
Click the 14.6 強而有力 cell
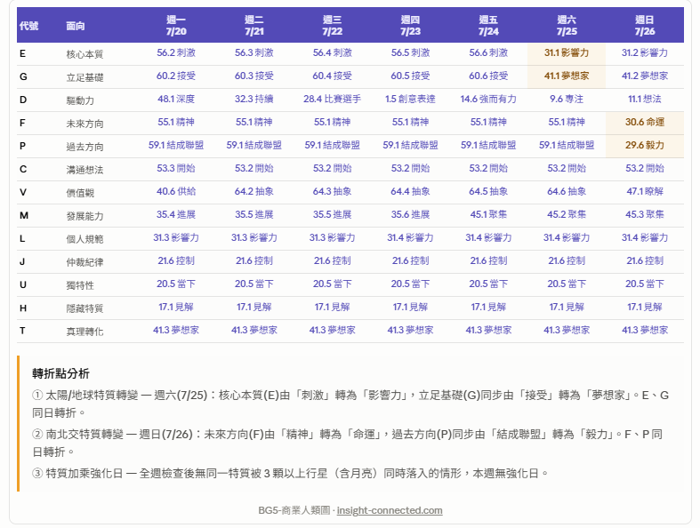pyautogui.click(x=488, y=99)
